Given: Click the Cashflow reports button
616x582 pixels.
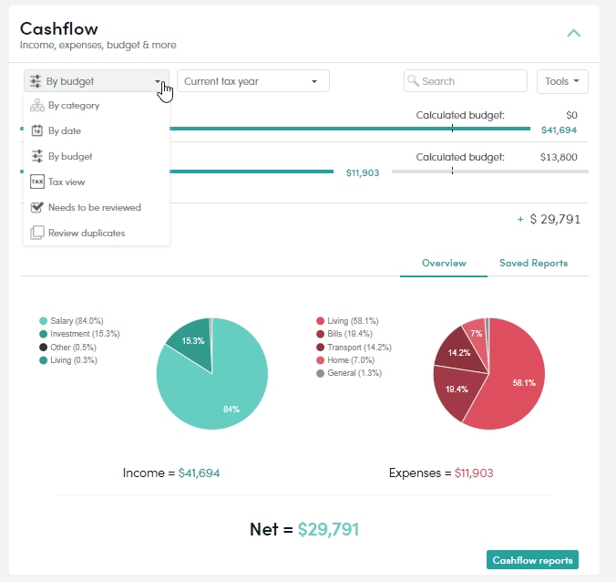Looking at the screenshot, I should tap(532, 559).
